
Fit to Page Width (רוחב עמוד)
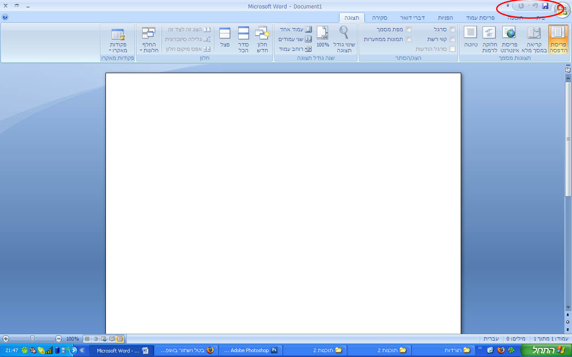click(295, 49)
